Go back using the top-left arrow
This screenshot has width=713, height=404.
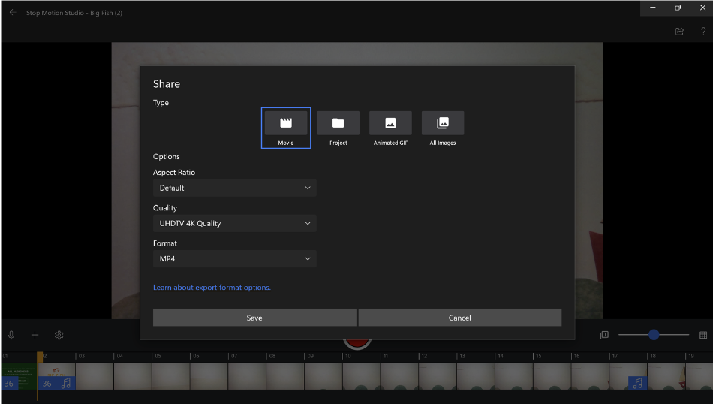pyautogui.click(x=13, y=12)
